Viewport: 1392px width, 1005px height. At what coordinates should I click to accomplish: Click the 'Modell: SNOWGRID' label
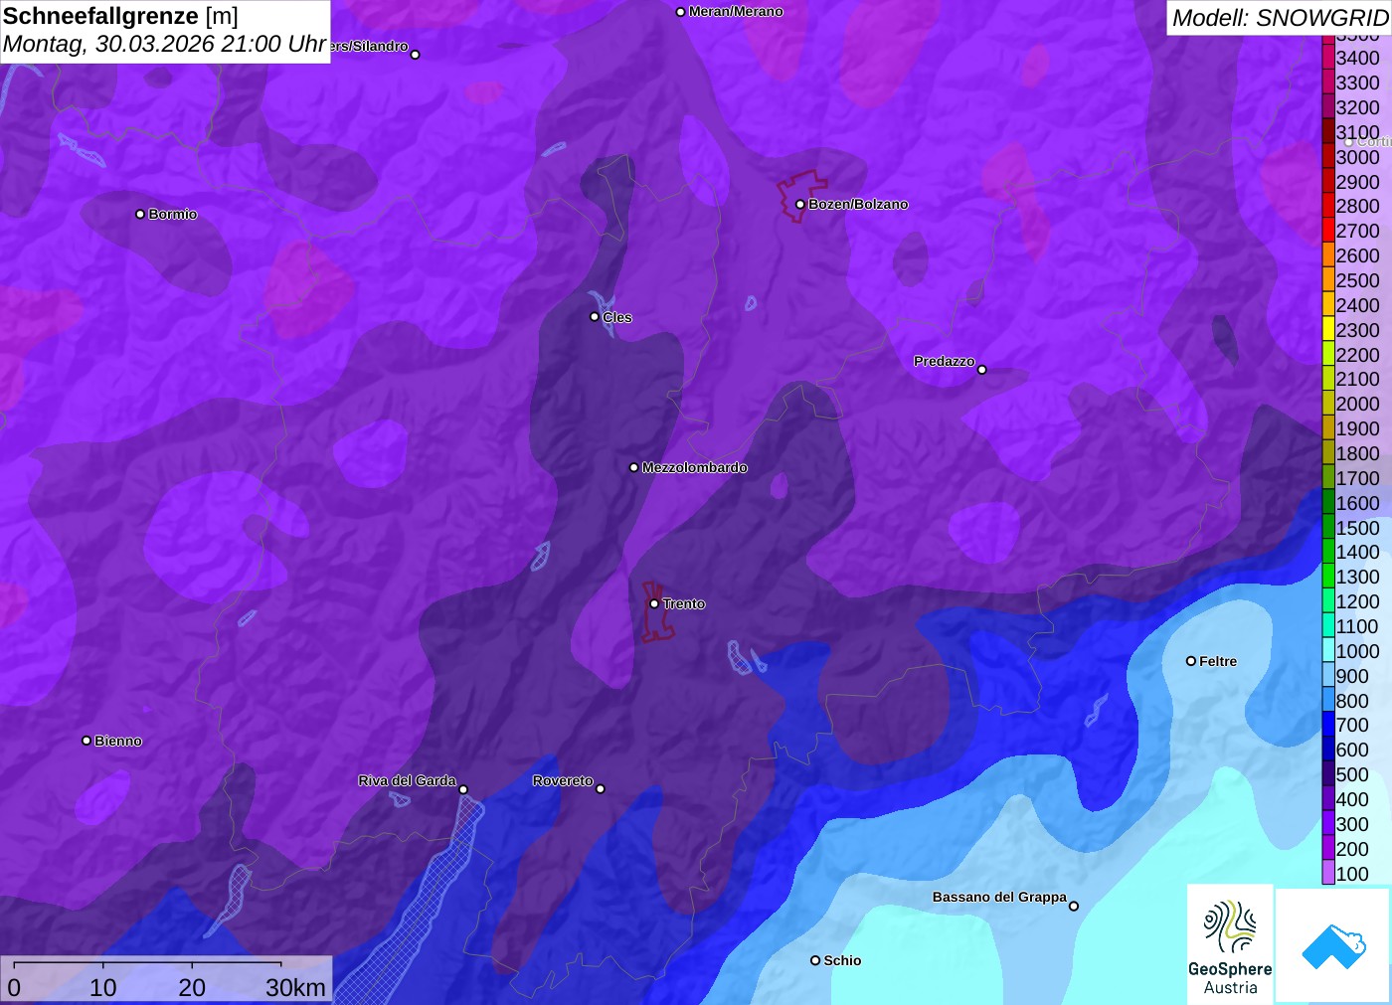coord(1280,18)
